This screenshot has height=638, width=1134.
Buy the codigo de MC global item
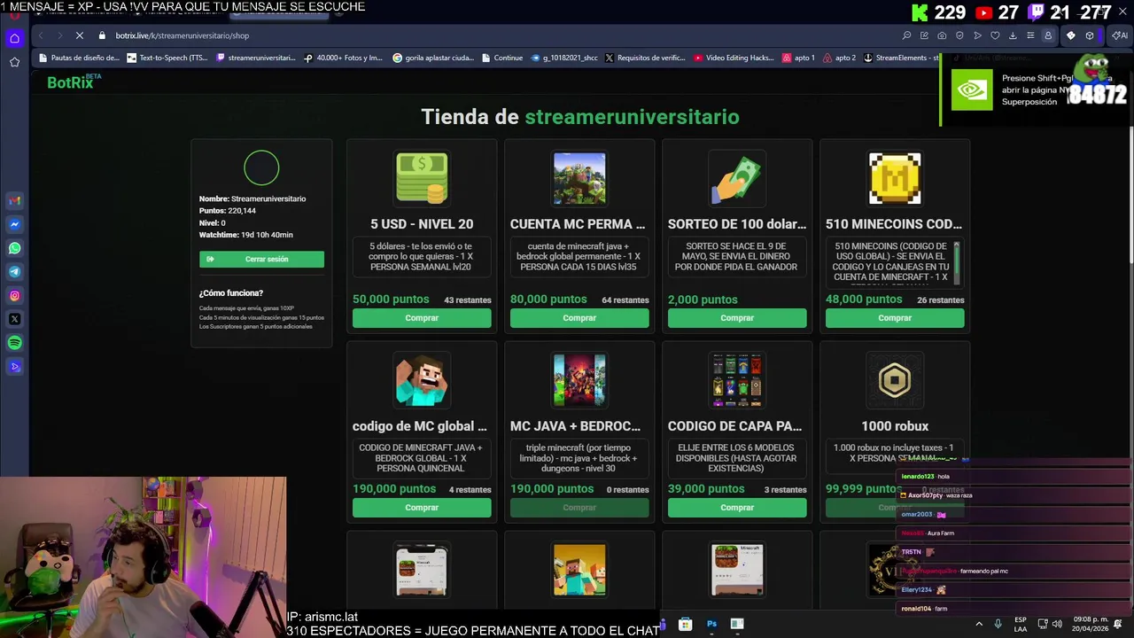(x=422, y=508)
